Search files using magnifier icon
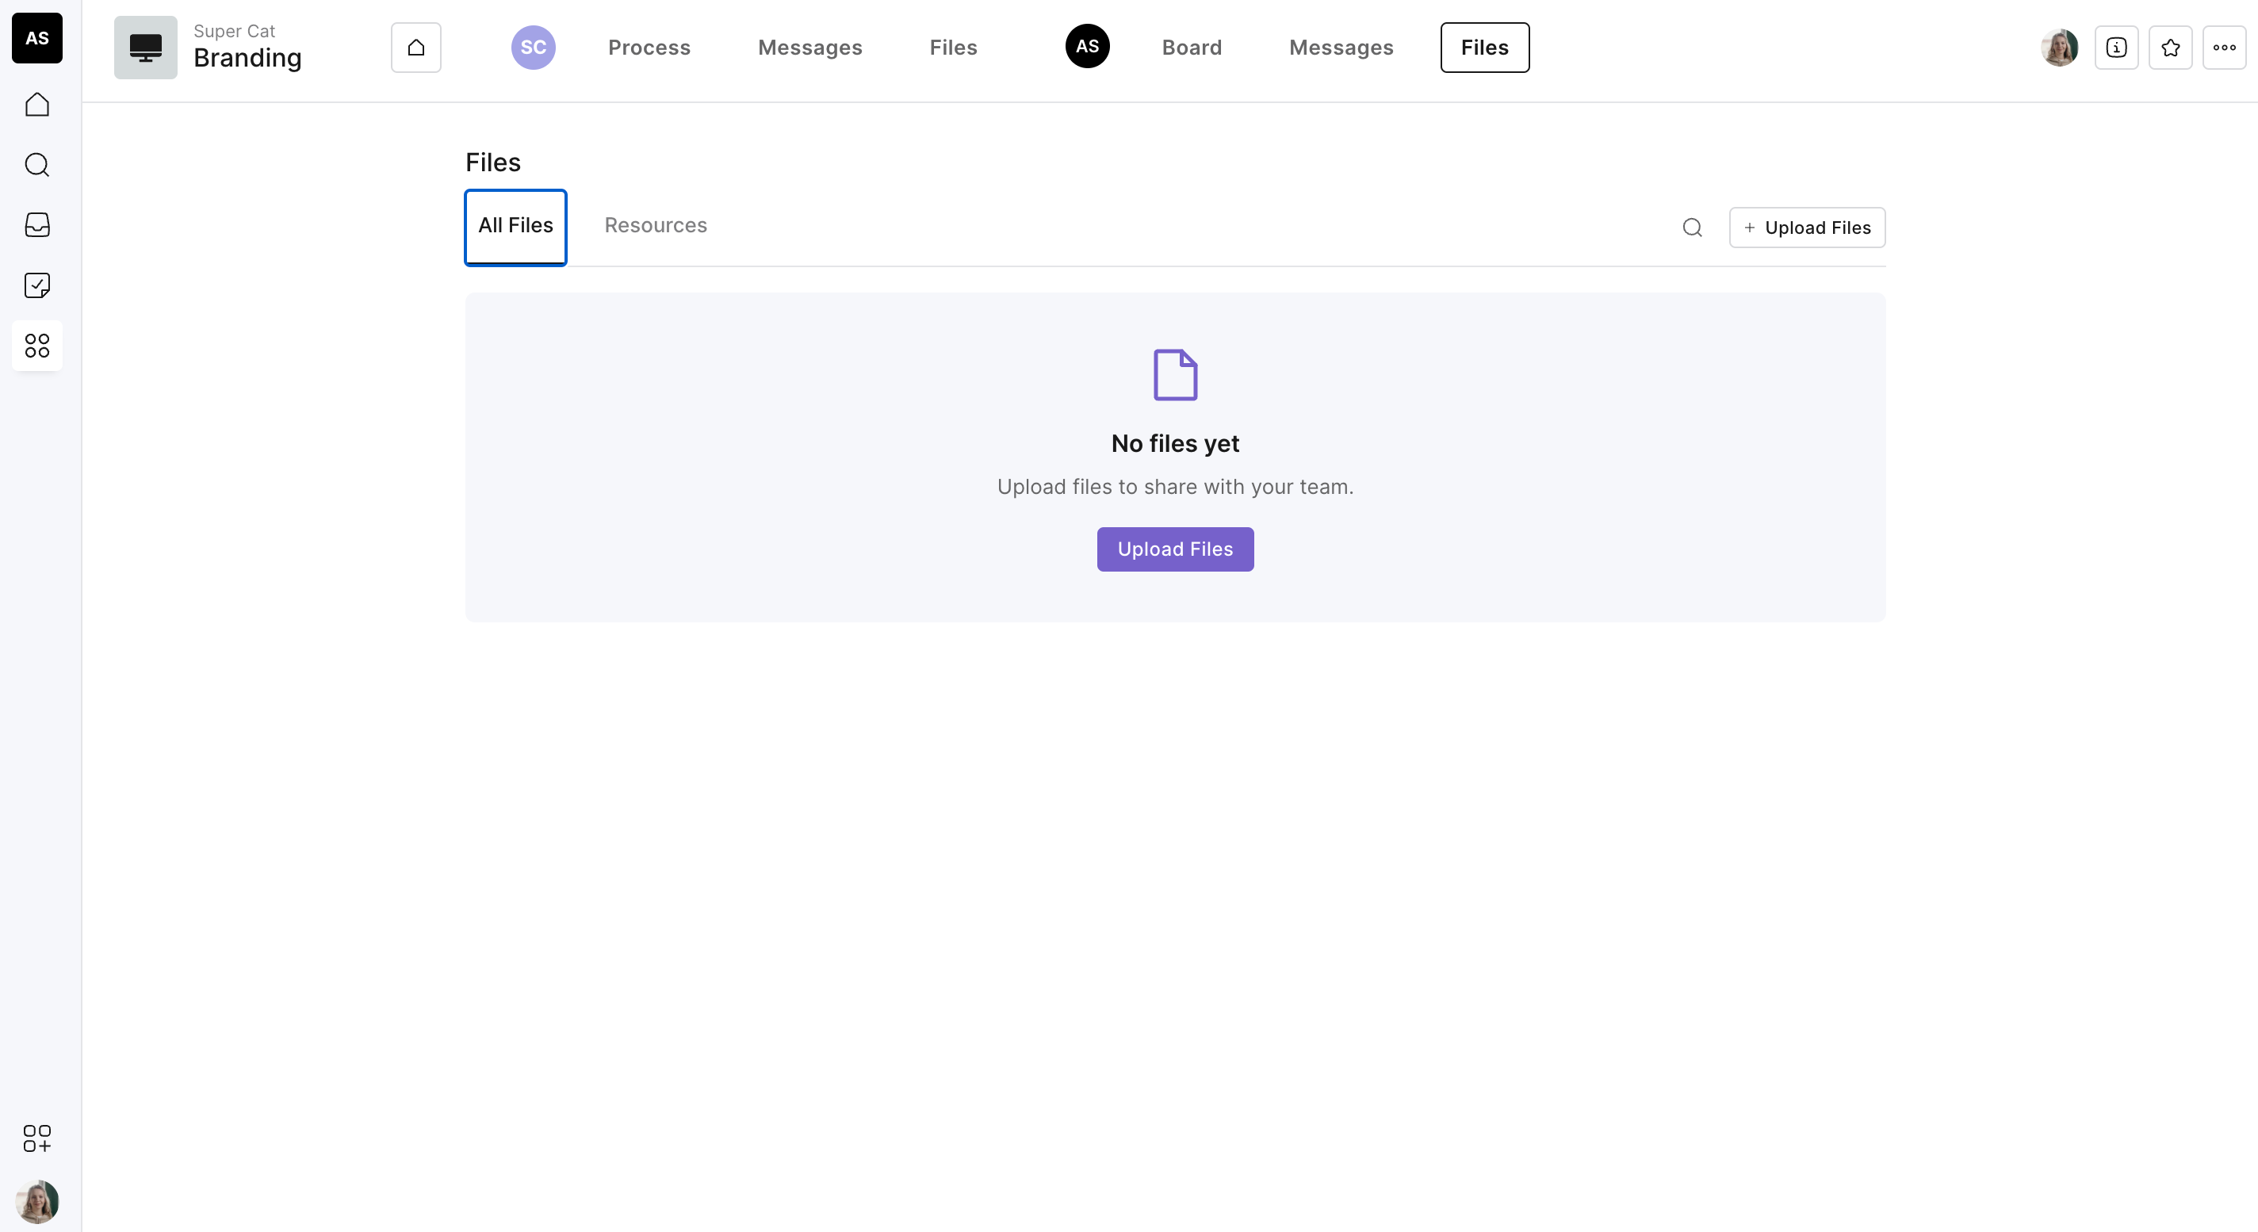 [x=1692, y=228]
